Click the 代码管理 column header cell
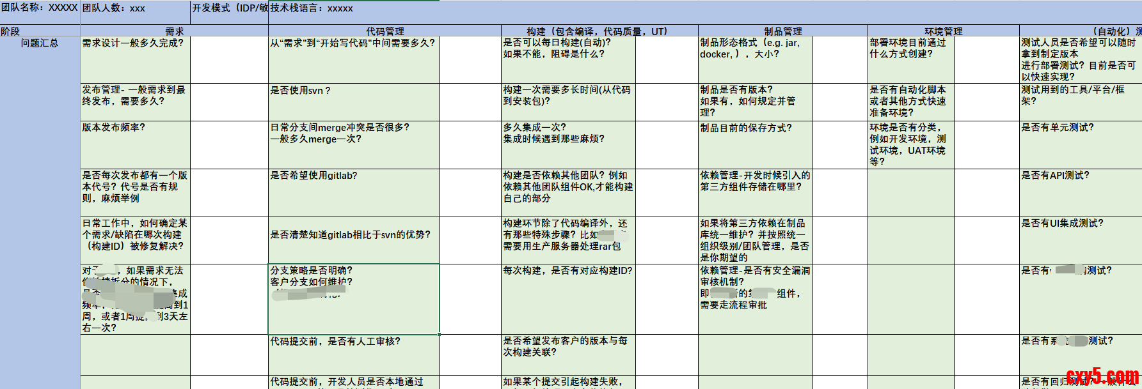The width and height of the screenshot is (1142, 389). pyautogui.click(x=385, y=31)
